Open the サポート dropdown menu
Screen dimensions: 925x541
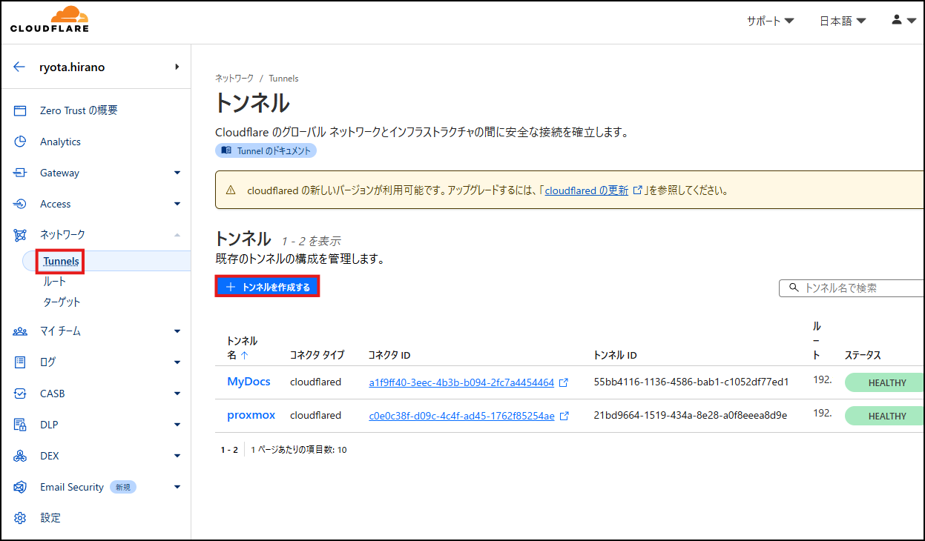[x=769, y=21]
